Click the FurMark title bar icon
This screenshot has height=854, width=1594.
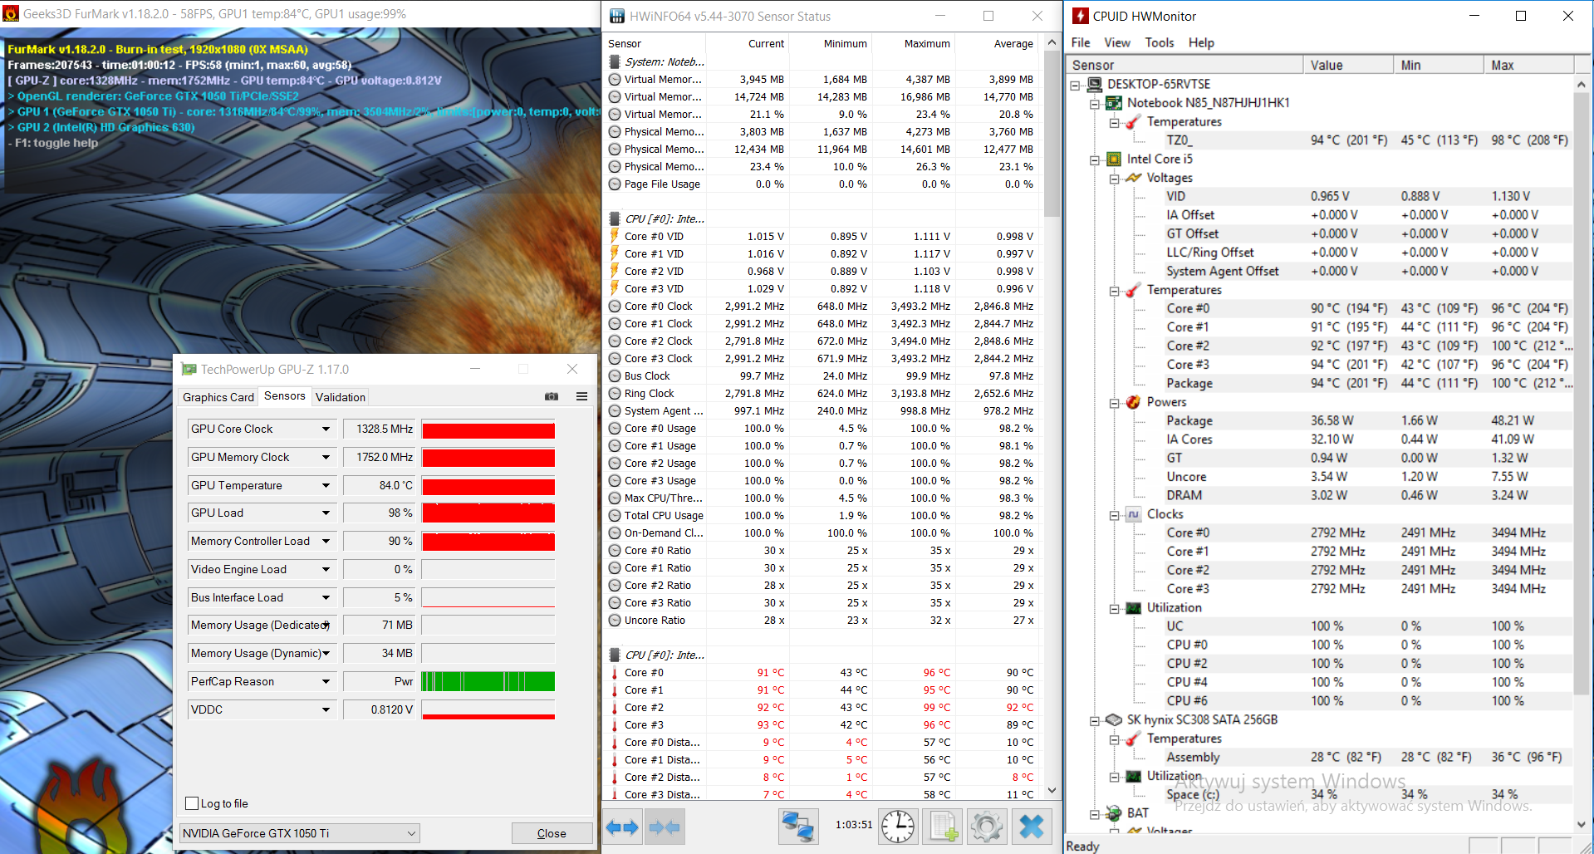click(x=11, y=13)
